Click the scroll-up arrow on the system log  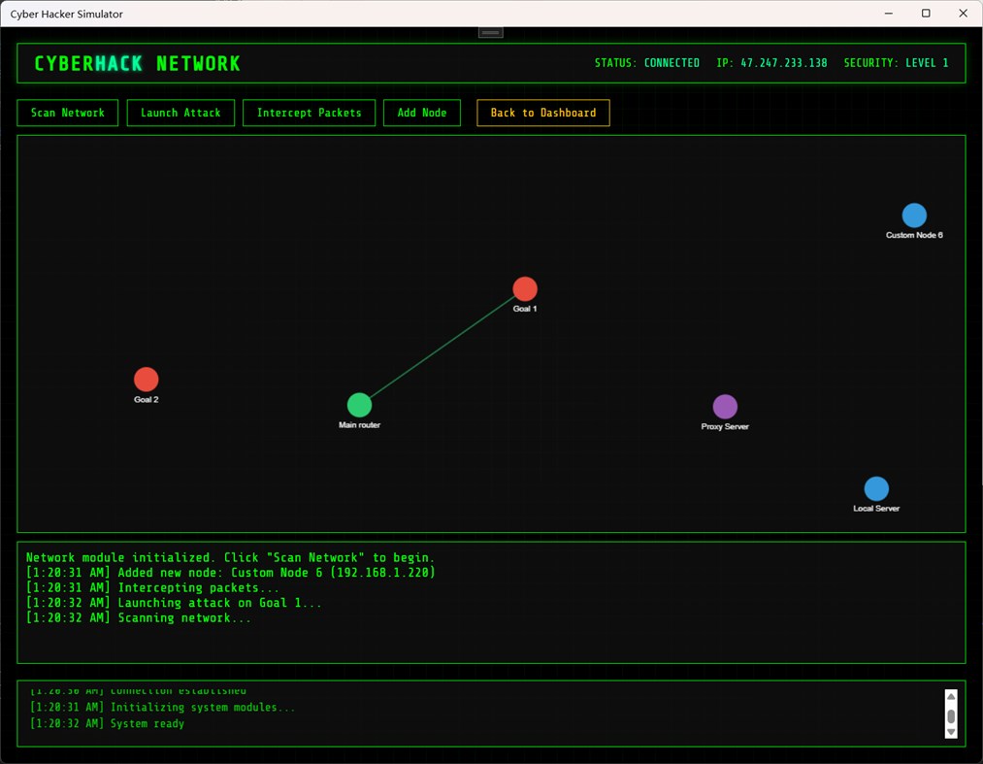[x=951, y=695]
